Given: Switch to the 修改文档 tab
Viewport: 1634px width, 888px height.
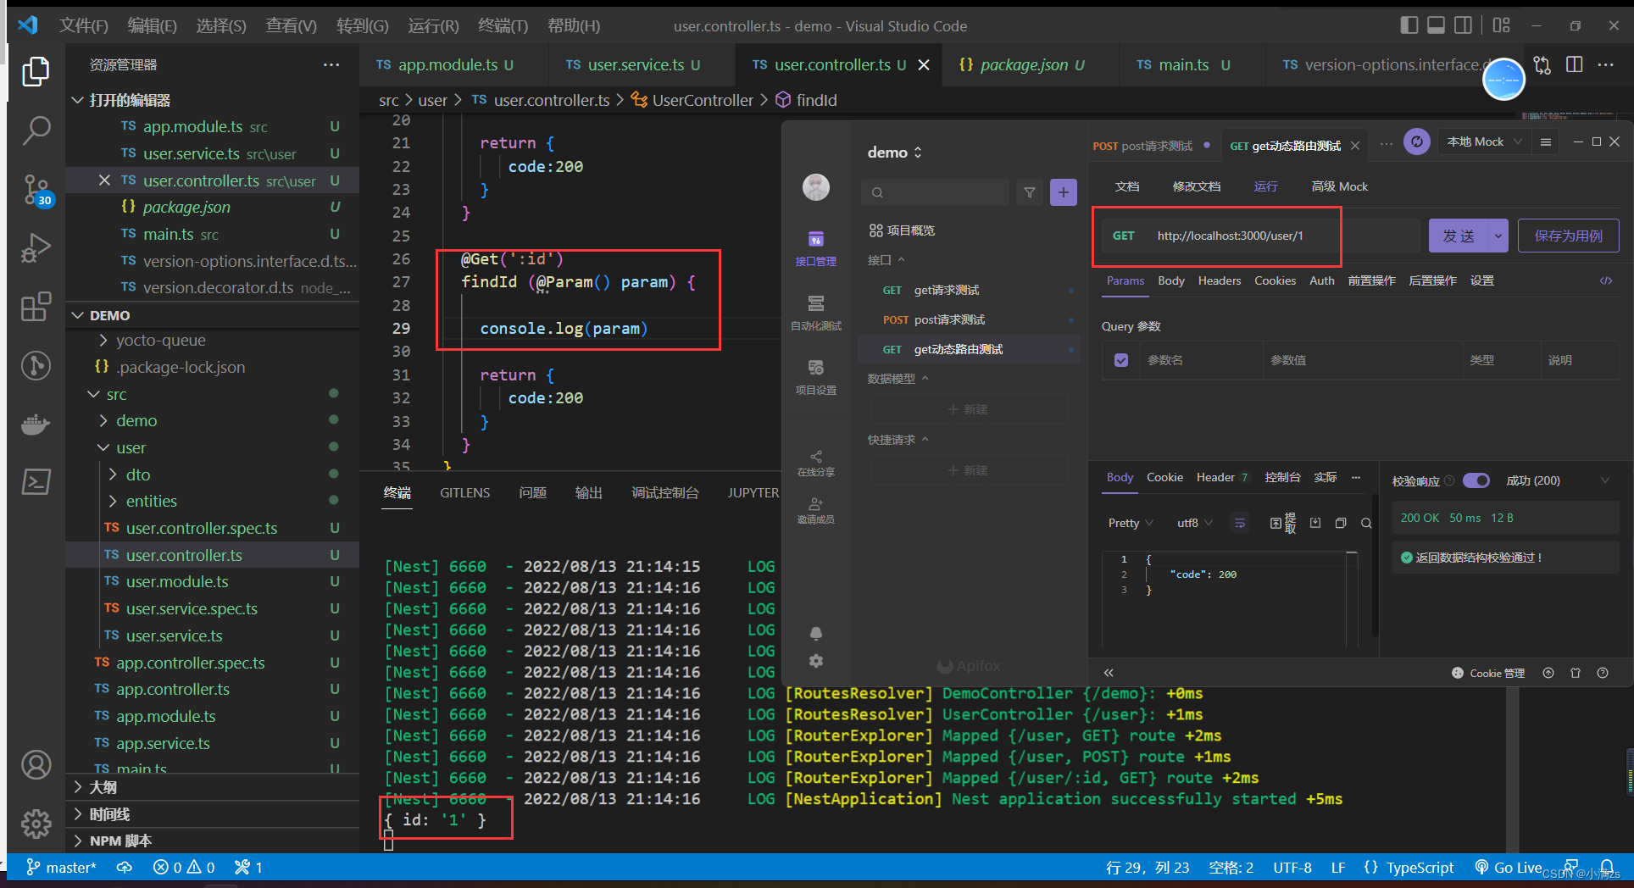Looking at the screenshot, I should click(x=1197, y=186).
